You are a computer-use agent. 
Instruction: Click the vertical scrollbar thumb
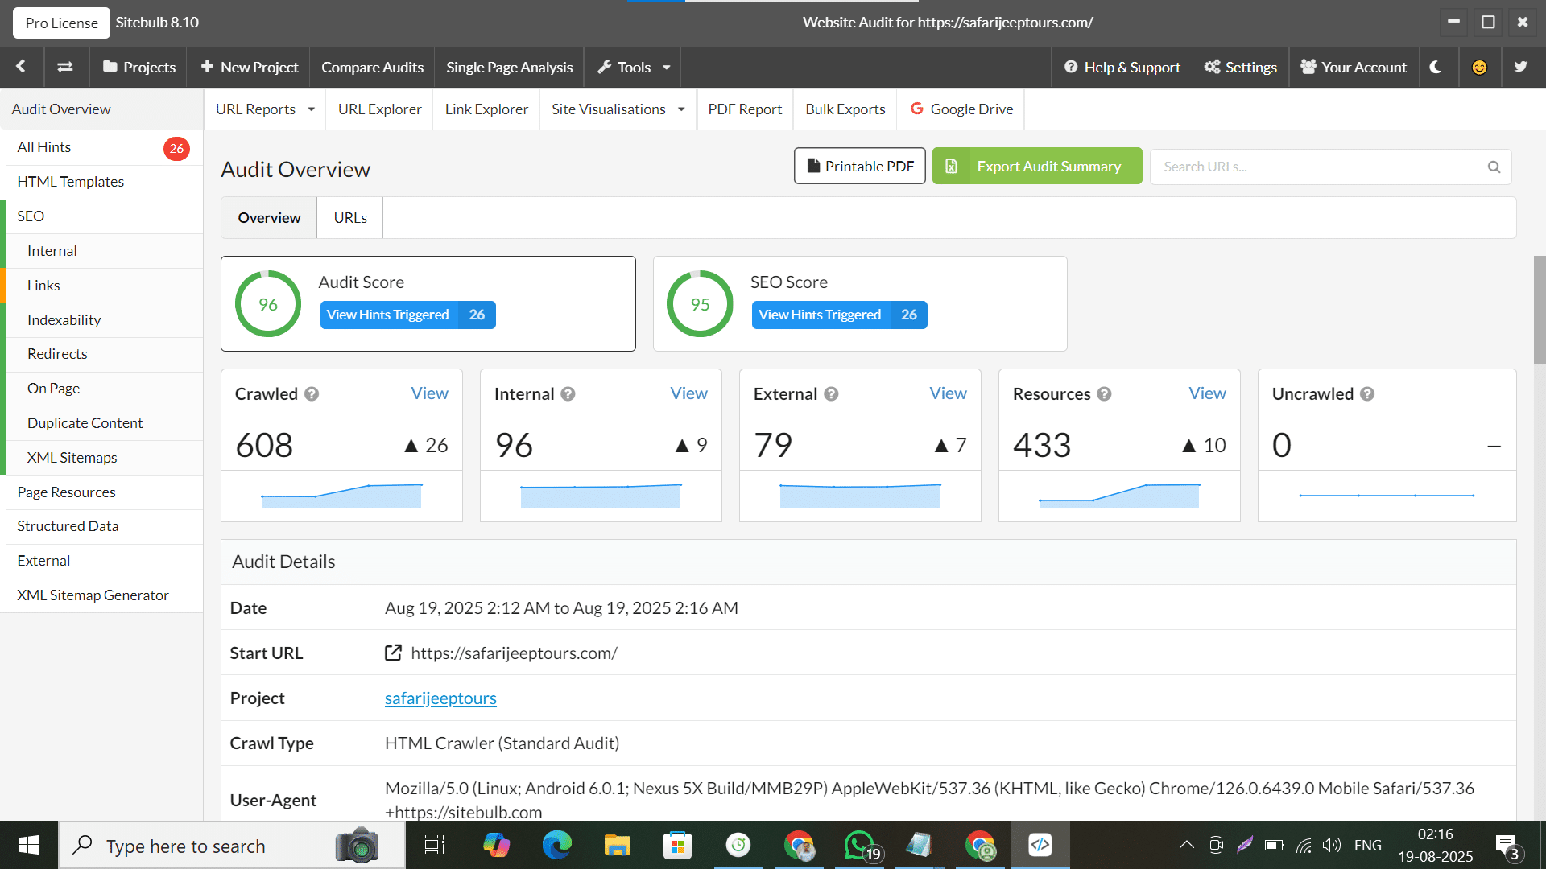point(1540,310)
